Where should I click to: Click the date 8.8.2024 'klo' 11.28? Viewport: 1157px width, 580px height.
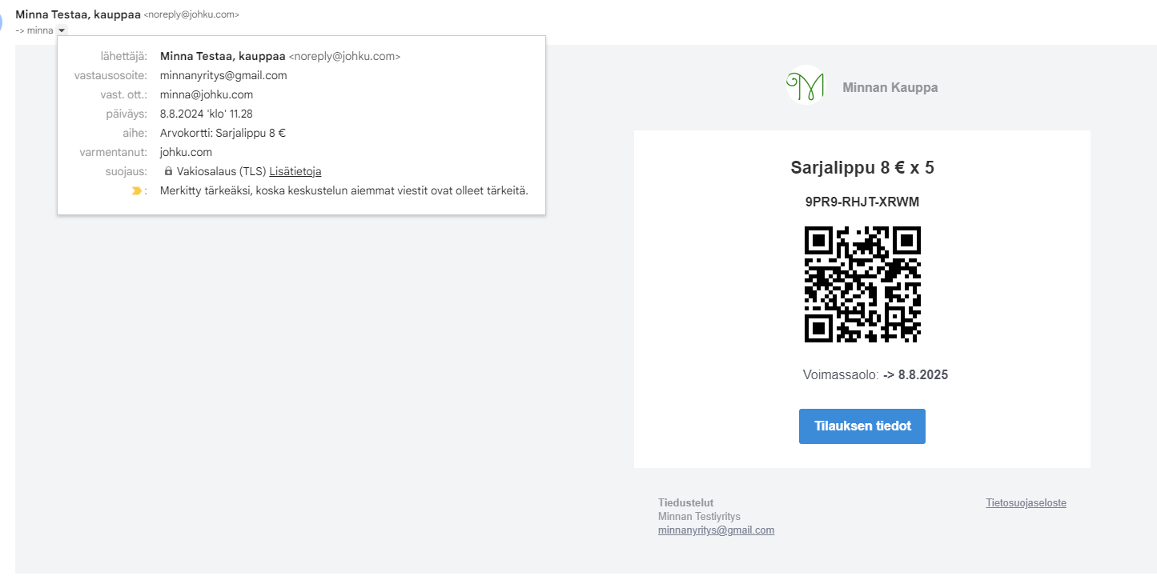tap(207, 114)
